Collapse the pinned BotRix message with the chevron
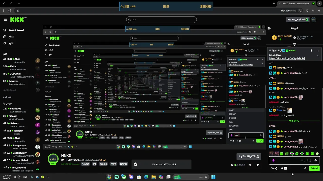This screenshot has height=181, width=323. (318, 56)
